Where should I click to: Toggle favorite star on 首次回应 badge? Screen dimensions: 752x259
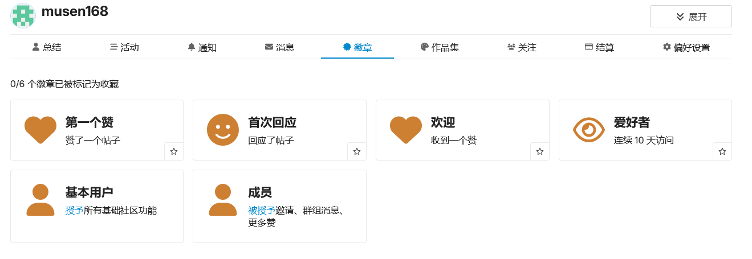357,151
